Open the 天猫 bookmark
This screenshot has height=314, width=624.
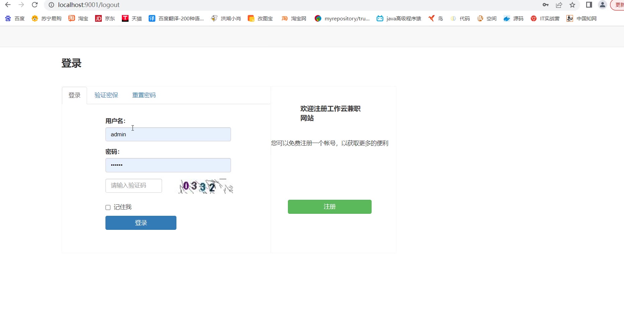pyautogui.click(x=132, y=18)
